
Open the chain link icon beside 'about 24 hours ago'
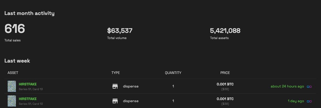(309, 87)
